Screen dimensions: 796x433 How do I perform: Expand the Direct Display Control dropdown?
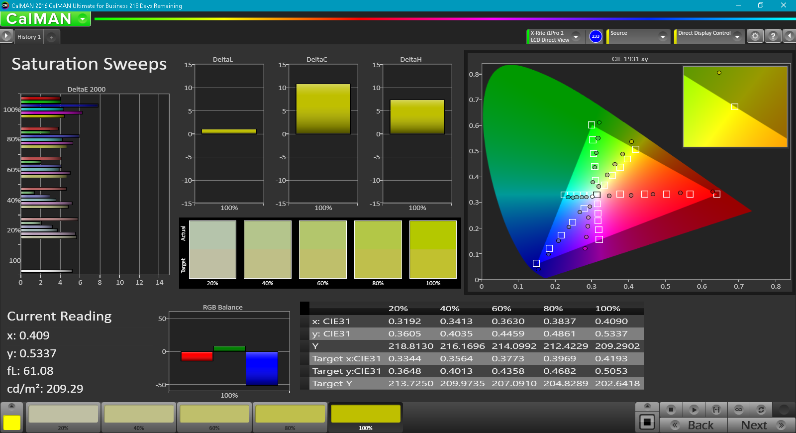click(737, 36)
